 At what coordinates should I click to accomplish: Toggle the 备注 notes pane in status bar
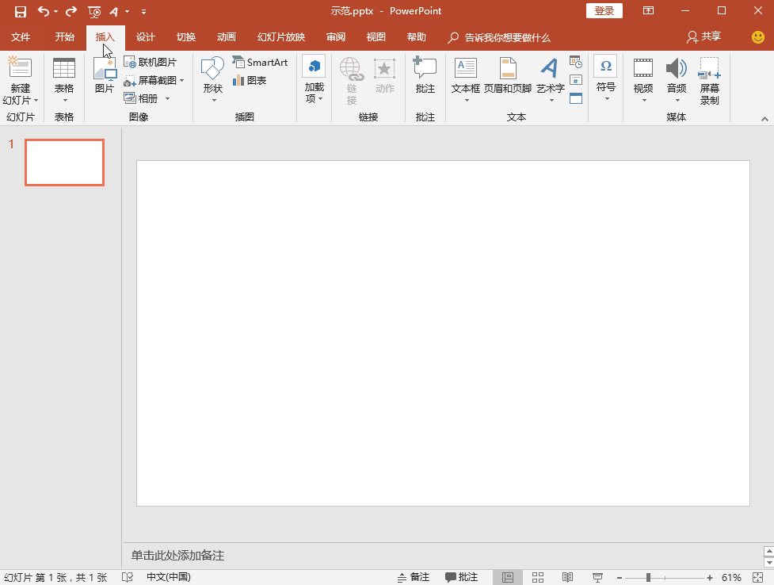point(413,577)
